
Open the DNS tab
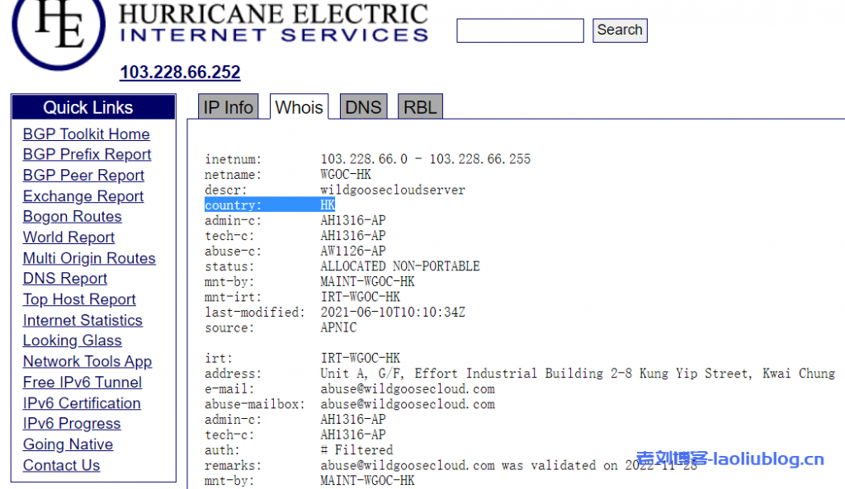click(363, 107)
